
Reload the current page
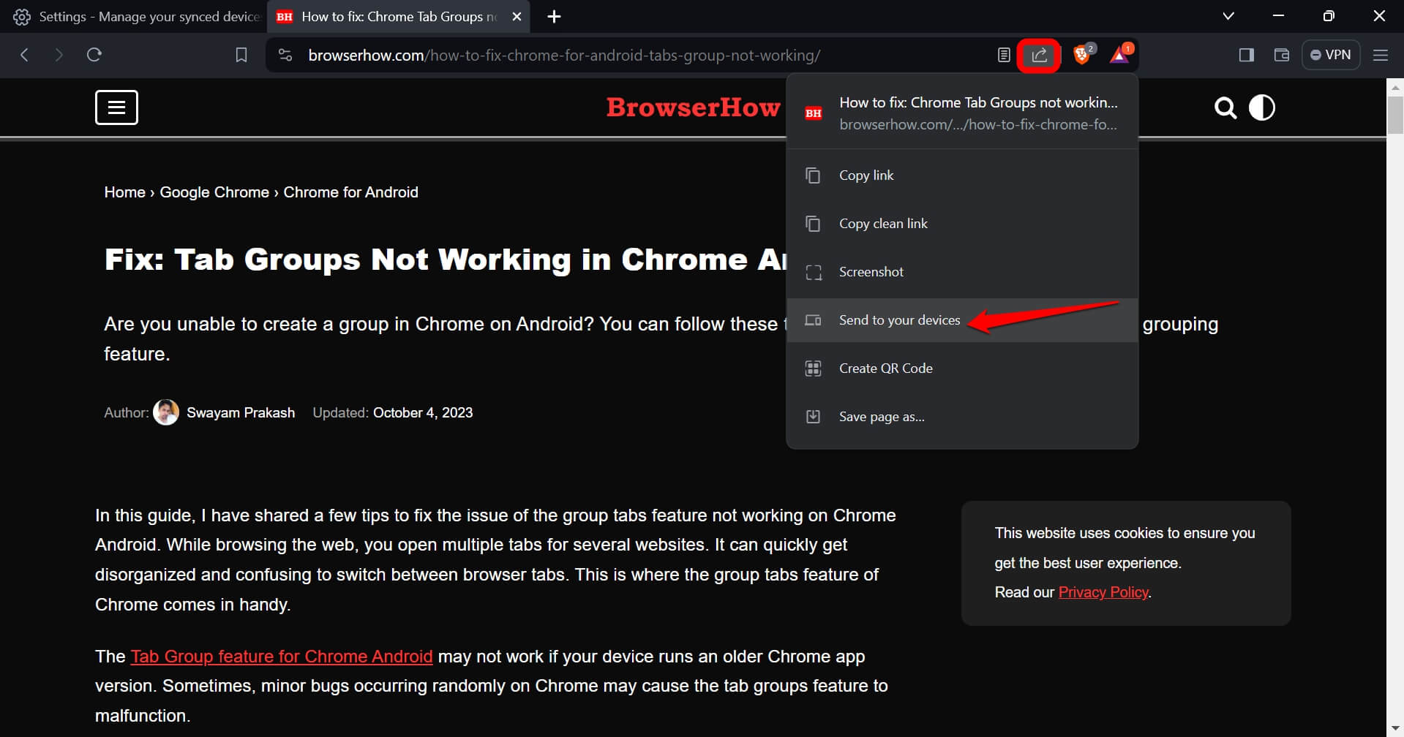tap(94, 55)
